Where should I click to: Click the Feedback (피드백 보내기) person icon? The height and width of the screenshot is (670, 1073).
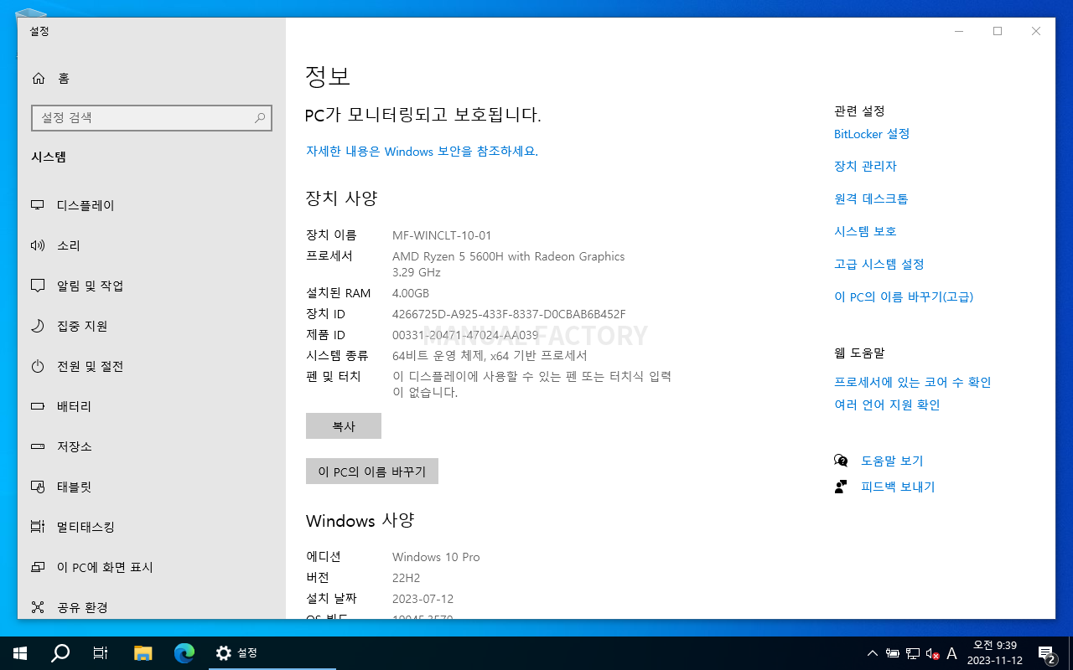(841, 487)
